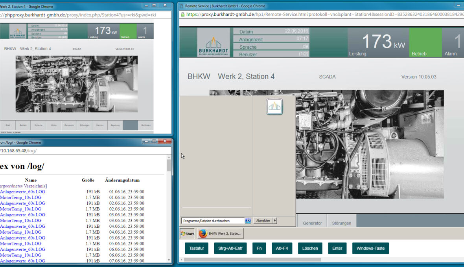Click the Firefox icon in the remote taskbar
Viewport: 464px width, 267px height.
point(203,234)
